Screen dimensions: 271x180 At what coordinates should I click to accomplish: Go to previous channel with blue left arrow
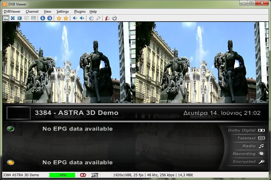[43, 18]
